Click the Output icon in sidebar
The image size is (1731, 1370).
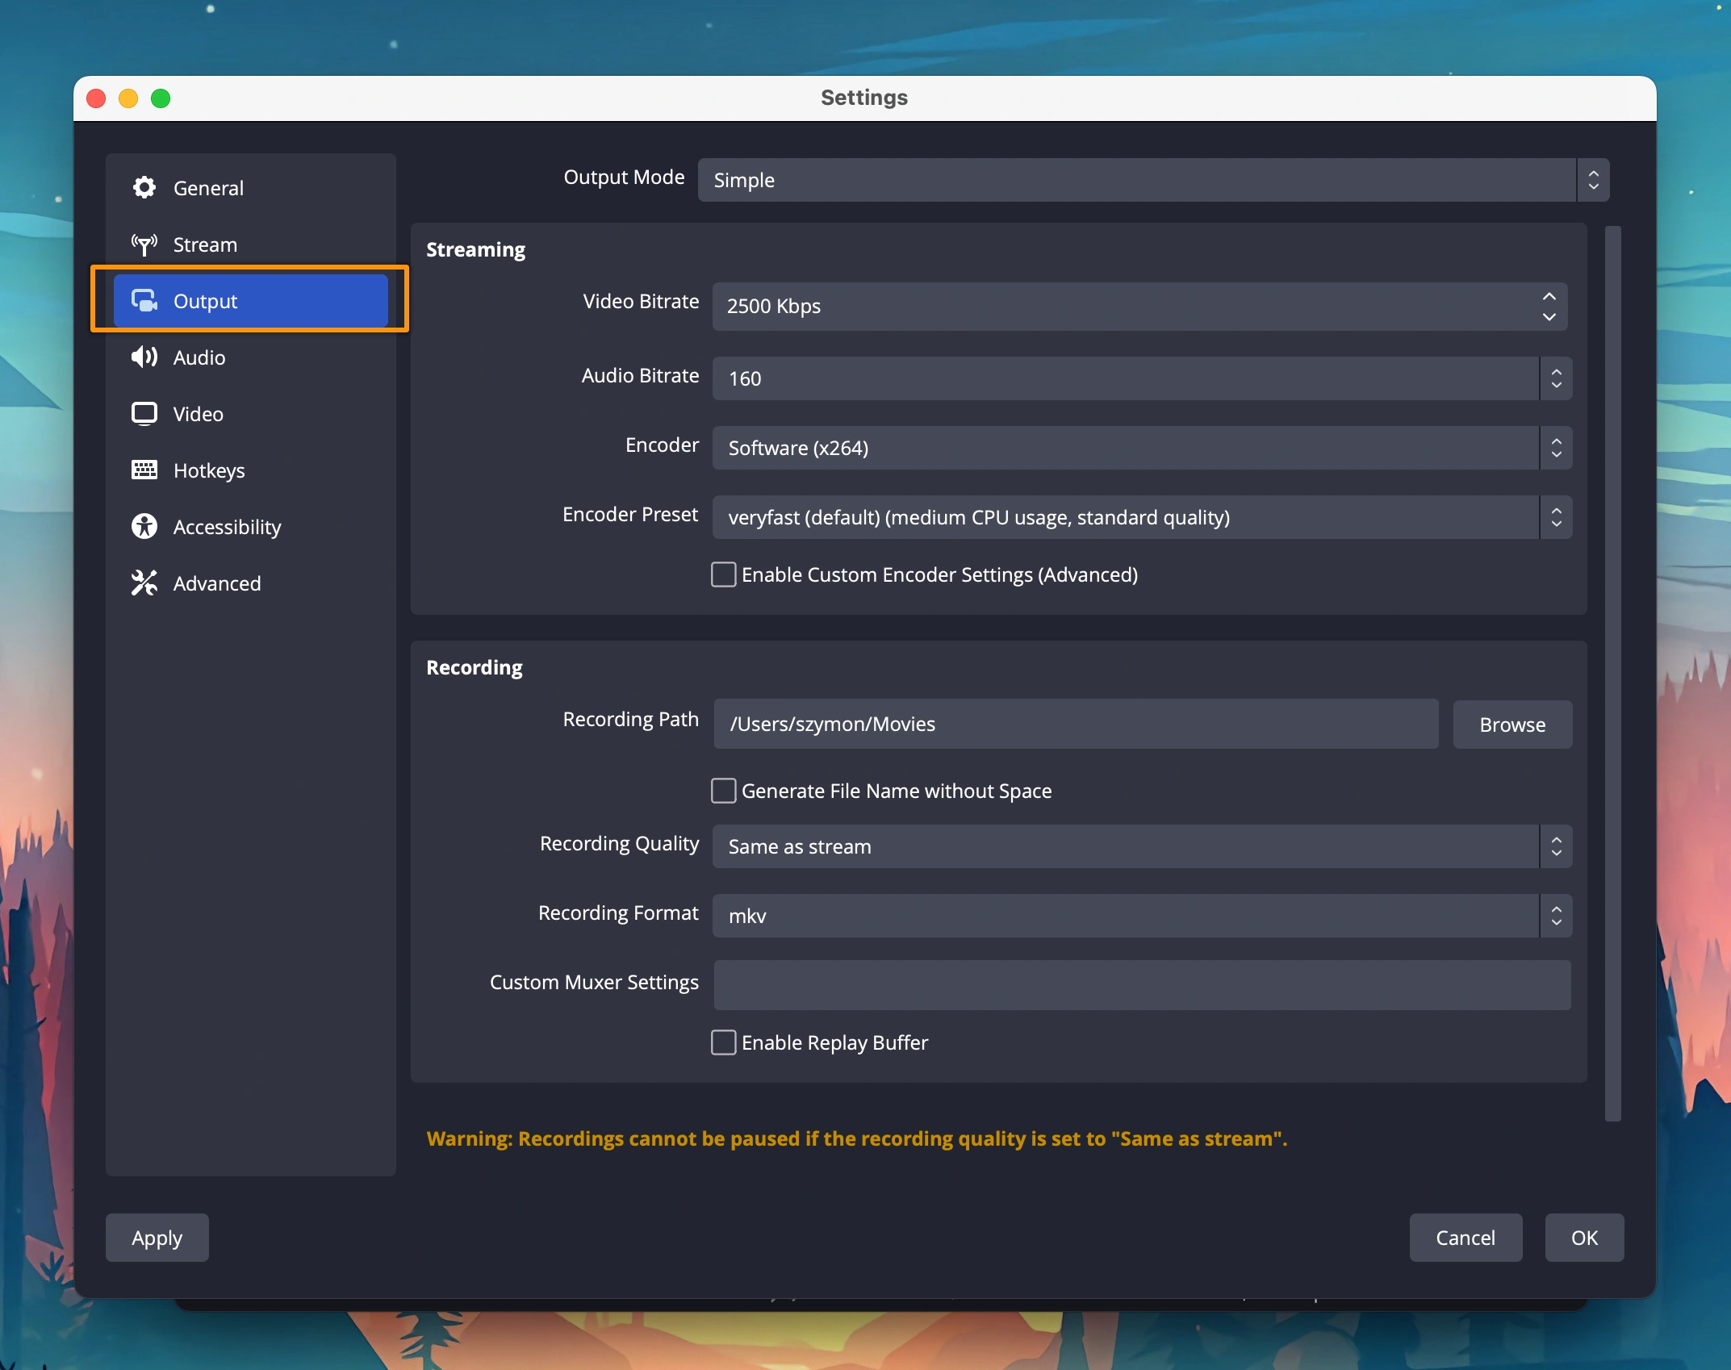(x=144, y=301)
